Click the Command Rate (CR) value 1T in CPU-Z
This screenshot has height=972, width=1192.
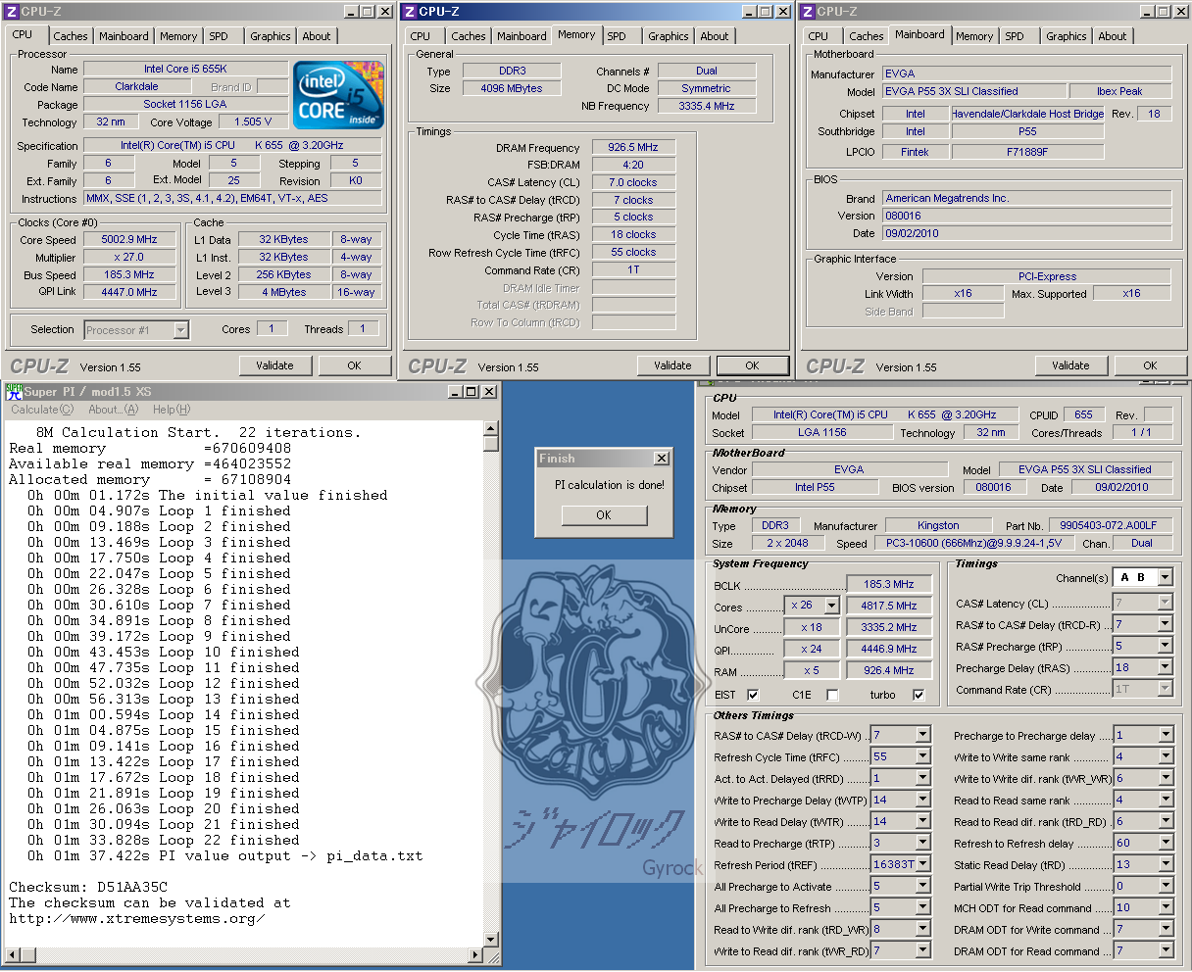click(633, 270)
